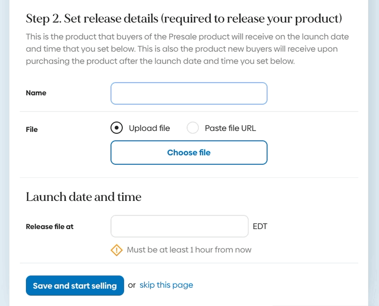The width and height of the screenshot is (379, 306).
Task: Select the Upload file radio button circle
Action: 116,128
